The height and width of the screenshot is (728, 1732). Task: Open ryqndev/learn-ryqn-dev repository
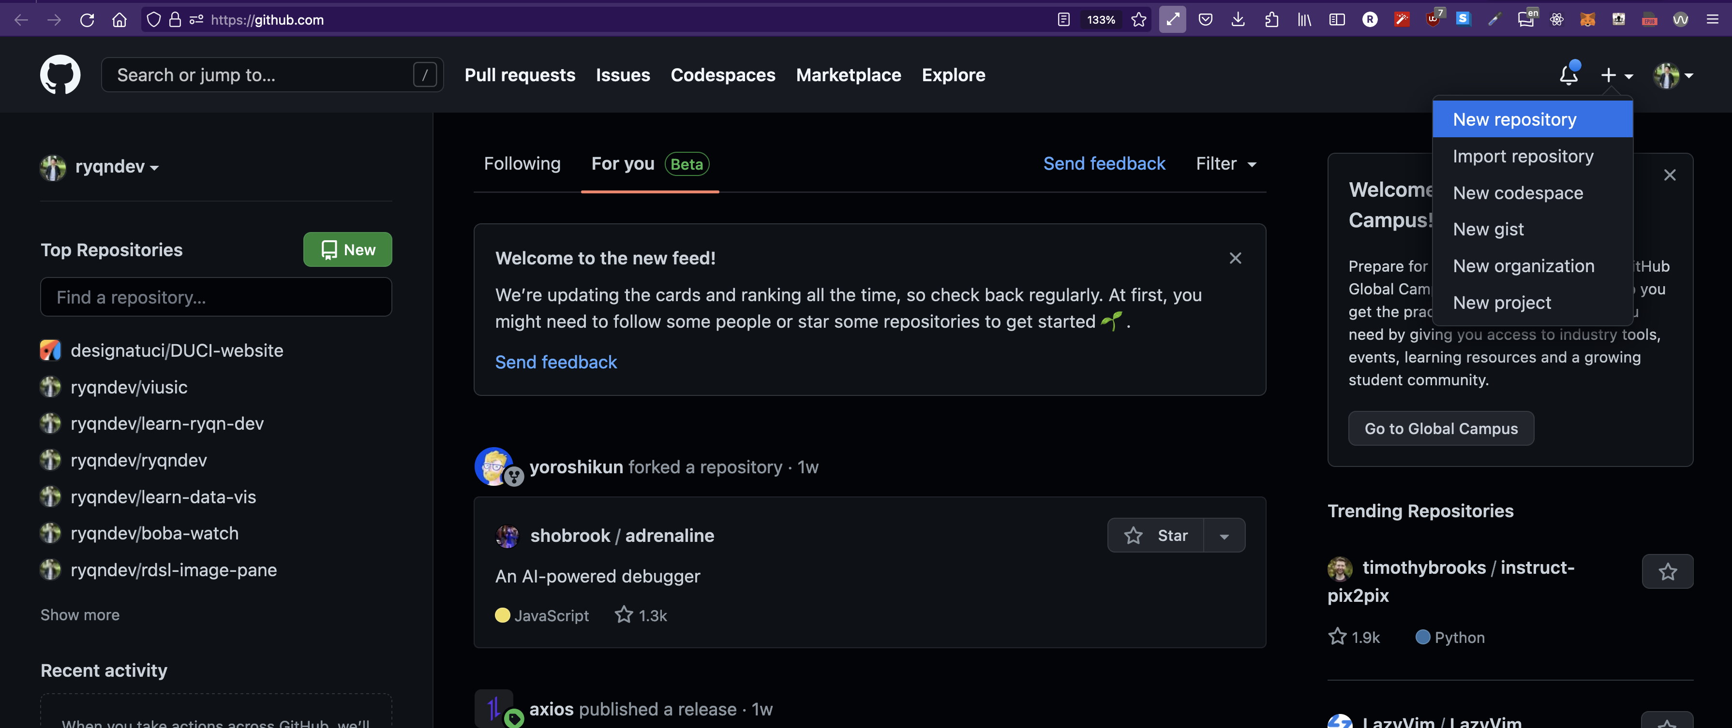tap(167, 424)
